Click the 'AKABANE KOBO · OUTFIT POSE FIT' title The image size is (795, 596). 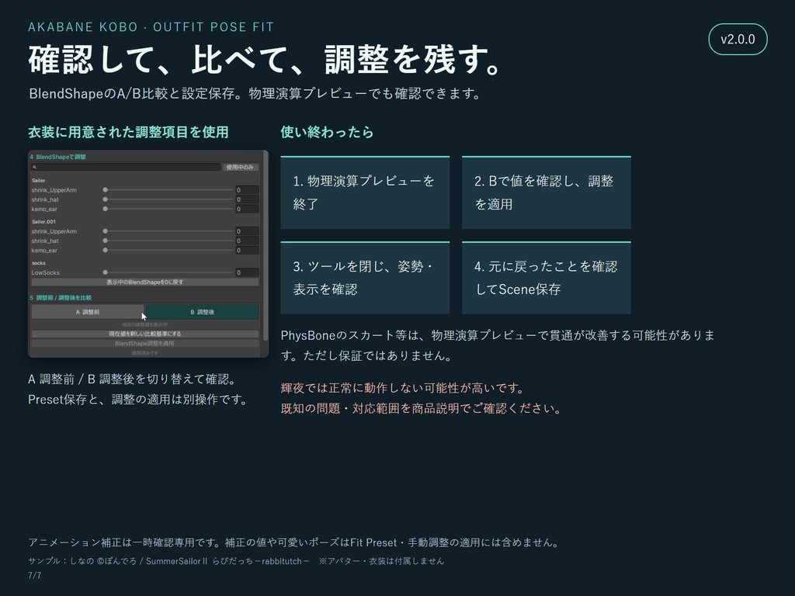click(151, 27)
